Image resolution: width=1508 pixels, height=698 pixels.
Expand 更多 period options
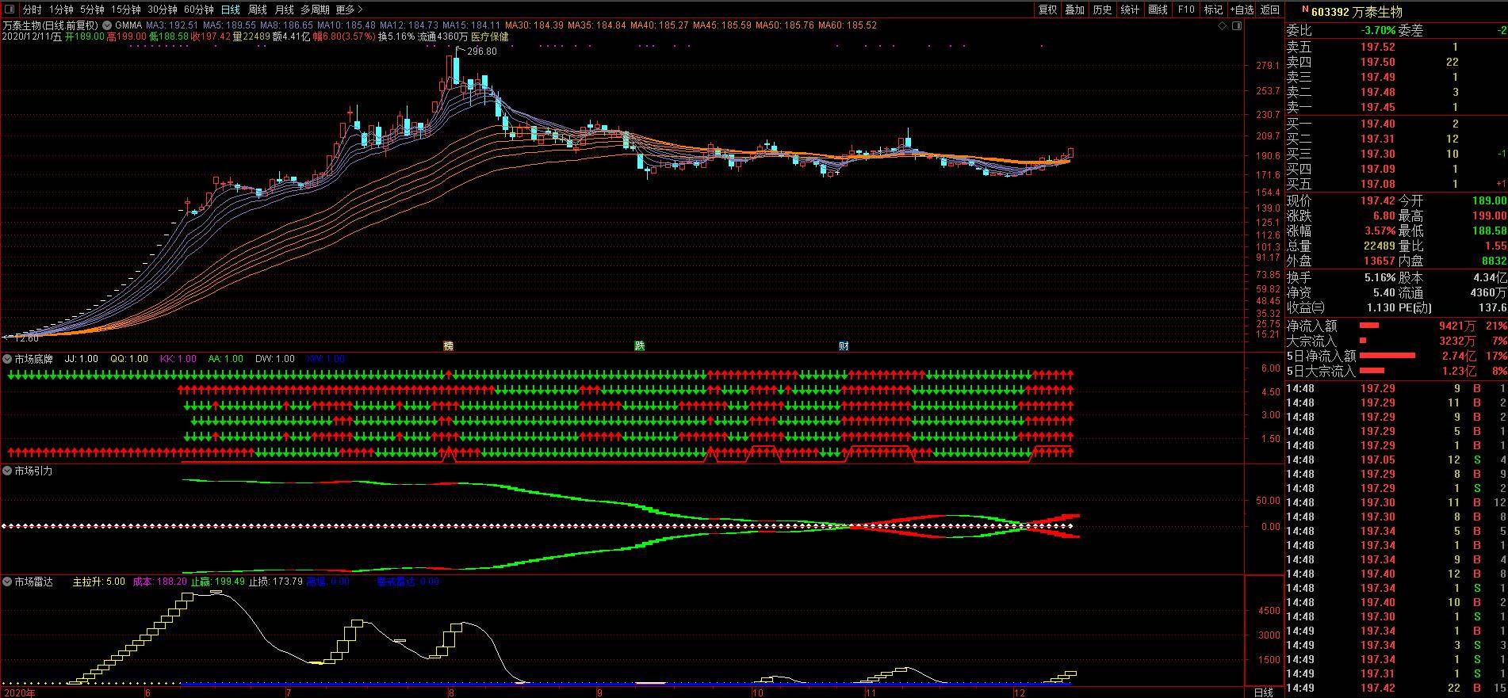(349, 10)
